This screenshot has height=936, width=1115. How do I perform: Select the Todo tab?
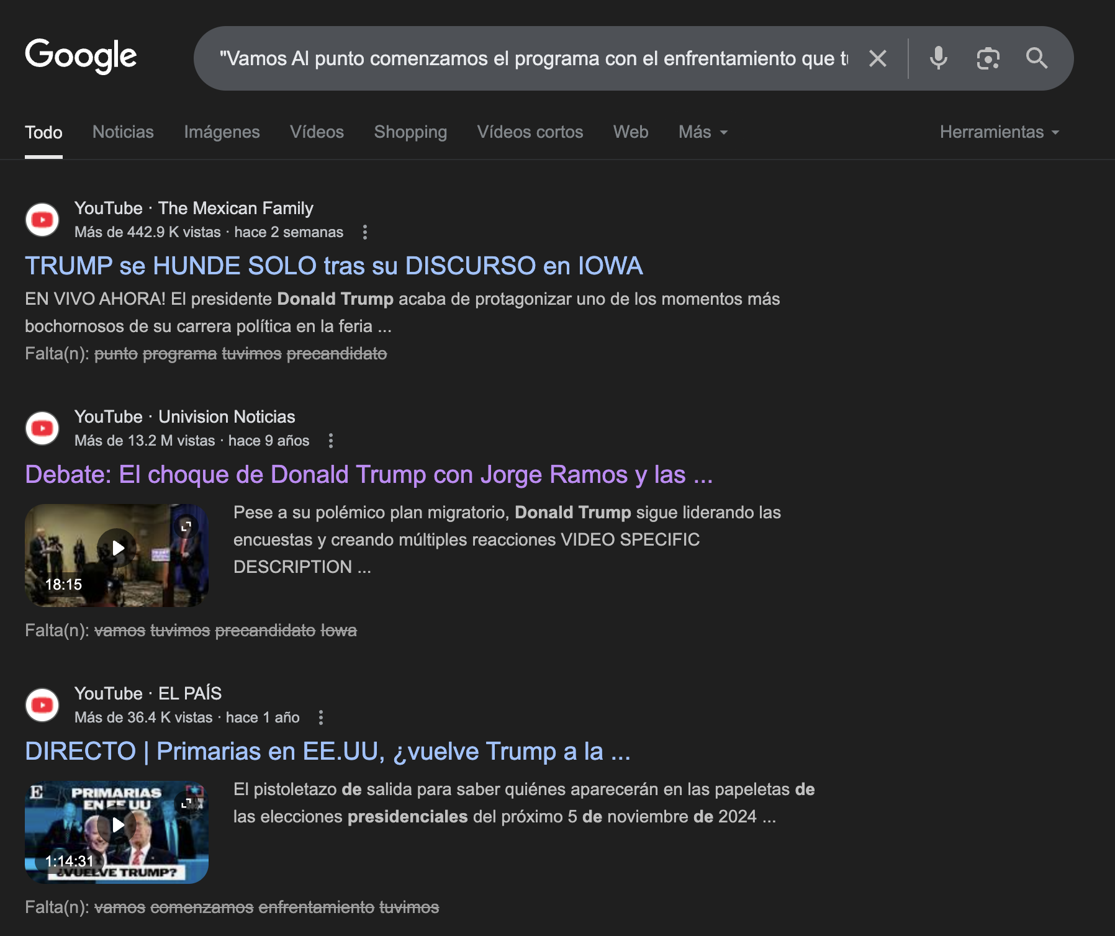click(43, 132)
